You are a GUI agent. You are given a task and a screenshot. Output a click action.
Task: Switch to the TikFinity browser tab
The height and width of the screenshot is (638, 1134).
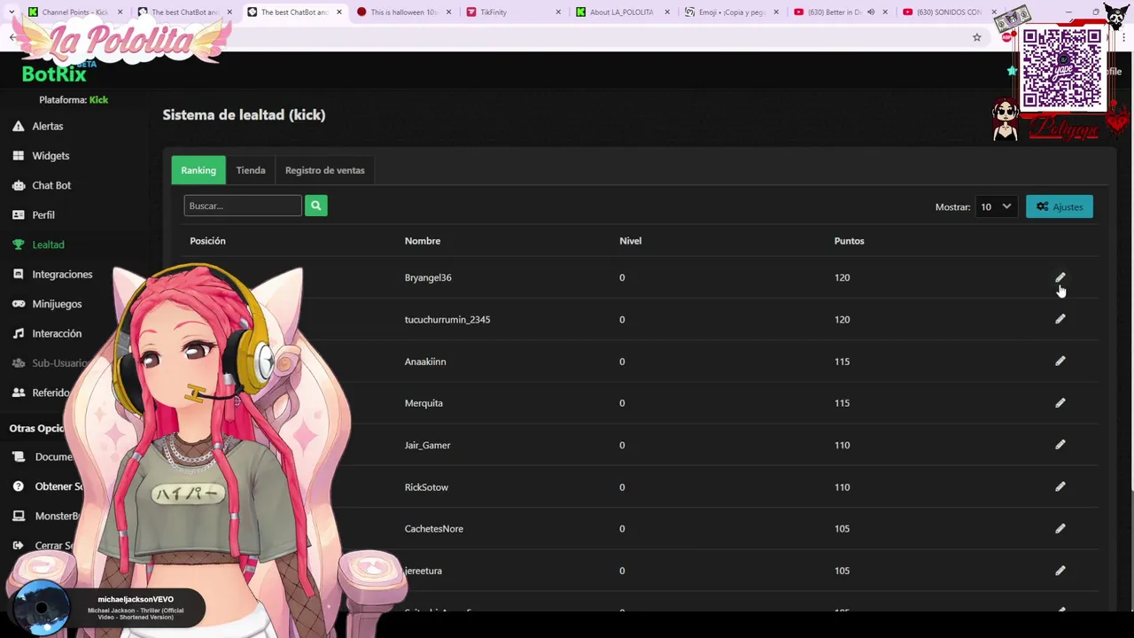(x=512, y=12)
